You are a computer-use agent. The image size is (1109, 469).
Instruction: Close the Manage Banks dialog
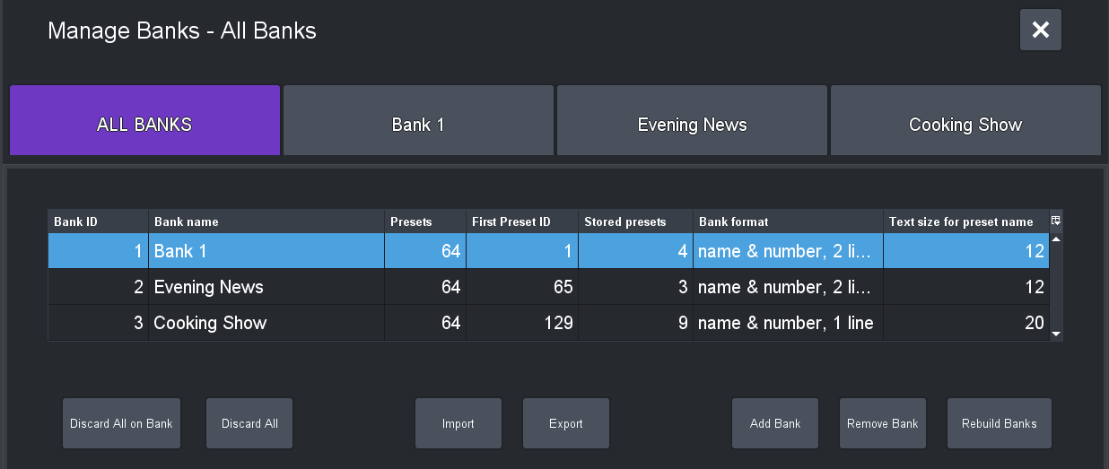(x=1041, y=30)
